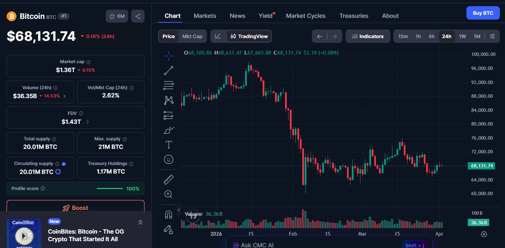Click the Buy BTC button
Viewport: 505px width, 248px height.
point(483,13)
